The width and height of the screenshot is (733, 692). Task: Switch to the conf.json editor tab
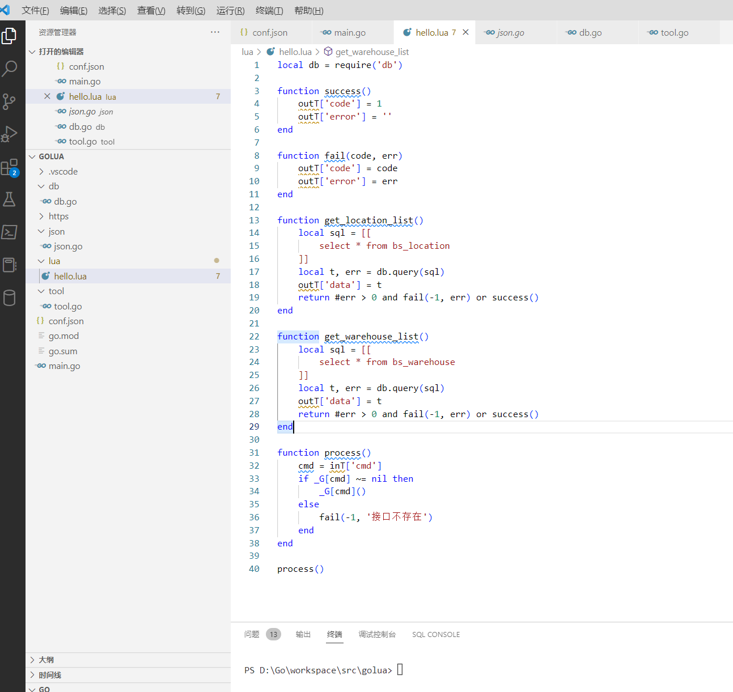tap(271, 32)
